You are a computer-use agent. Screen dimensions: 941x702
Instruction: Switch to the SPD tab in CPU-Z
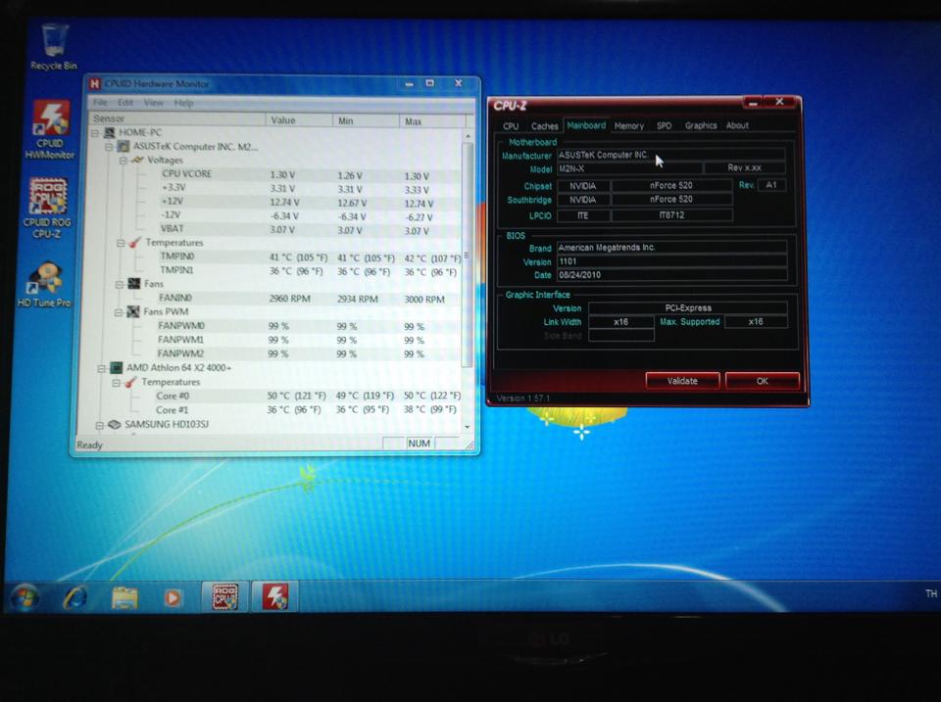(664, 126)
